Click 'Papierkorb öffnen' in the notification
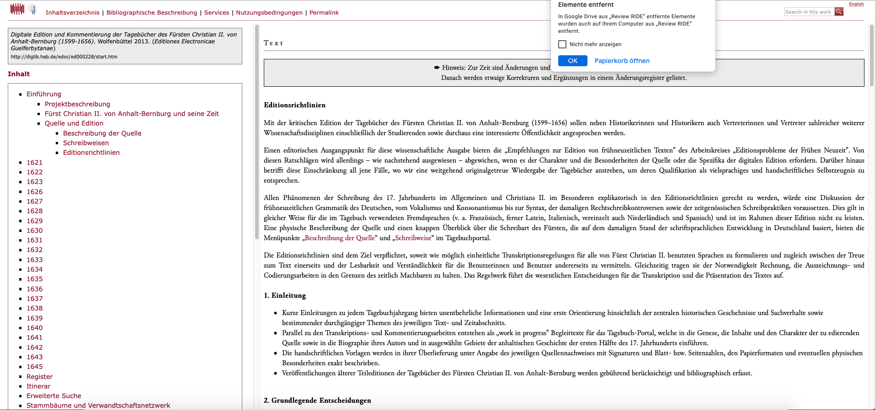 click(622, 61)
